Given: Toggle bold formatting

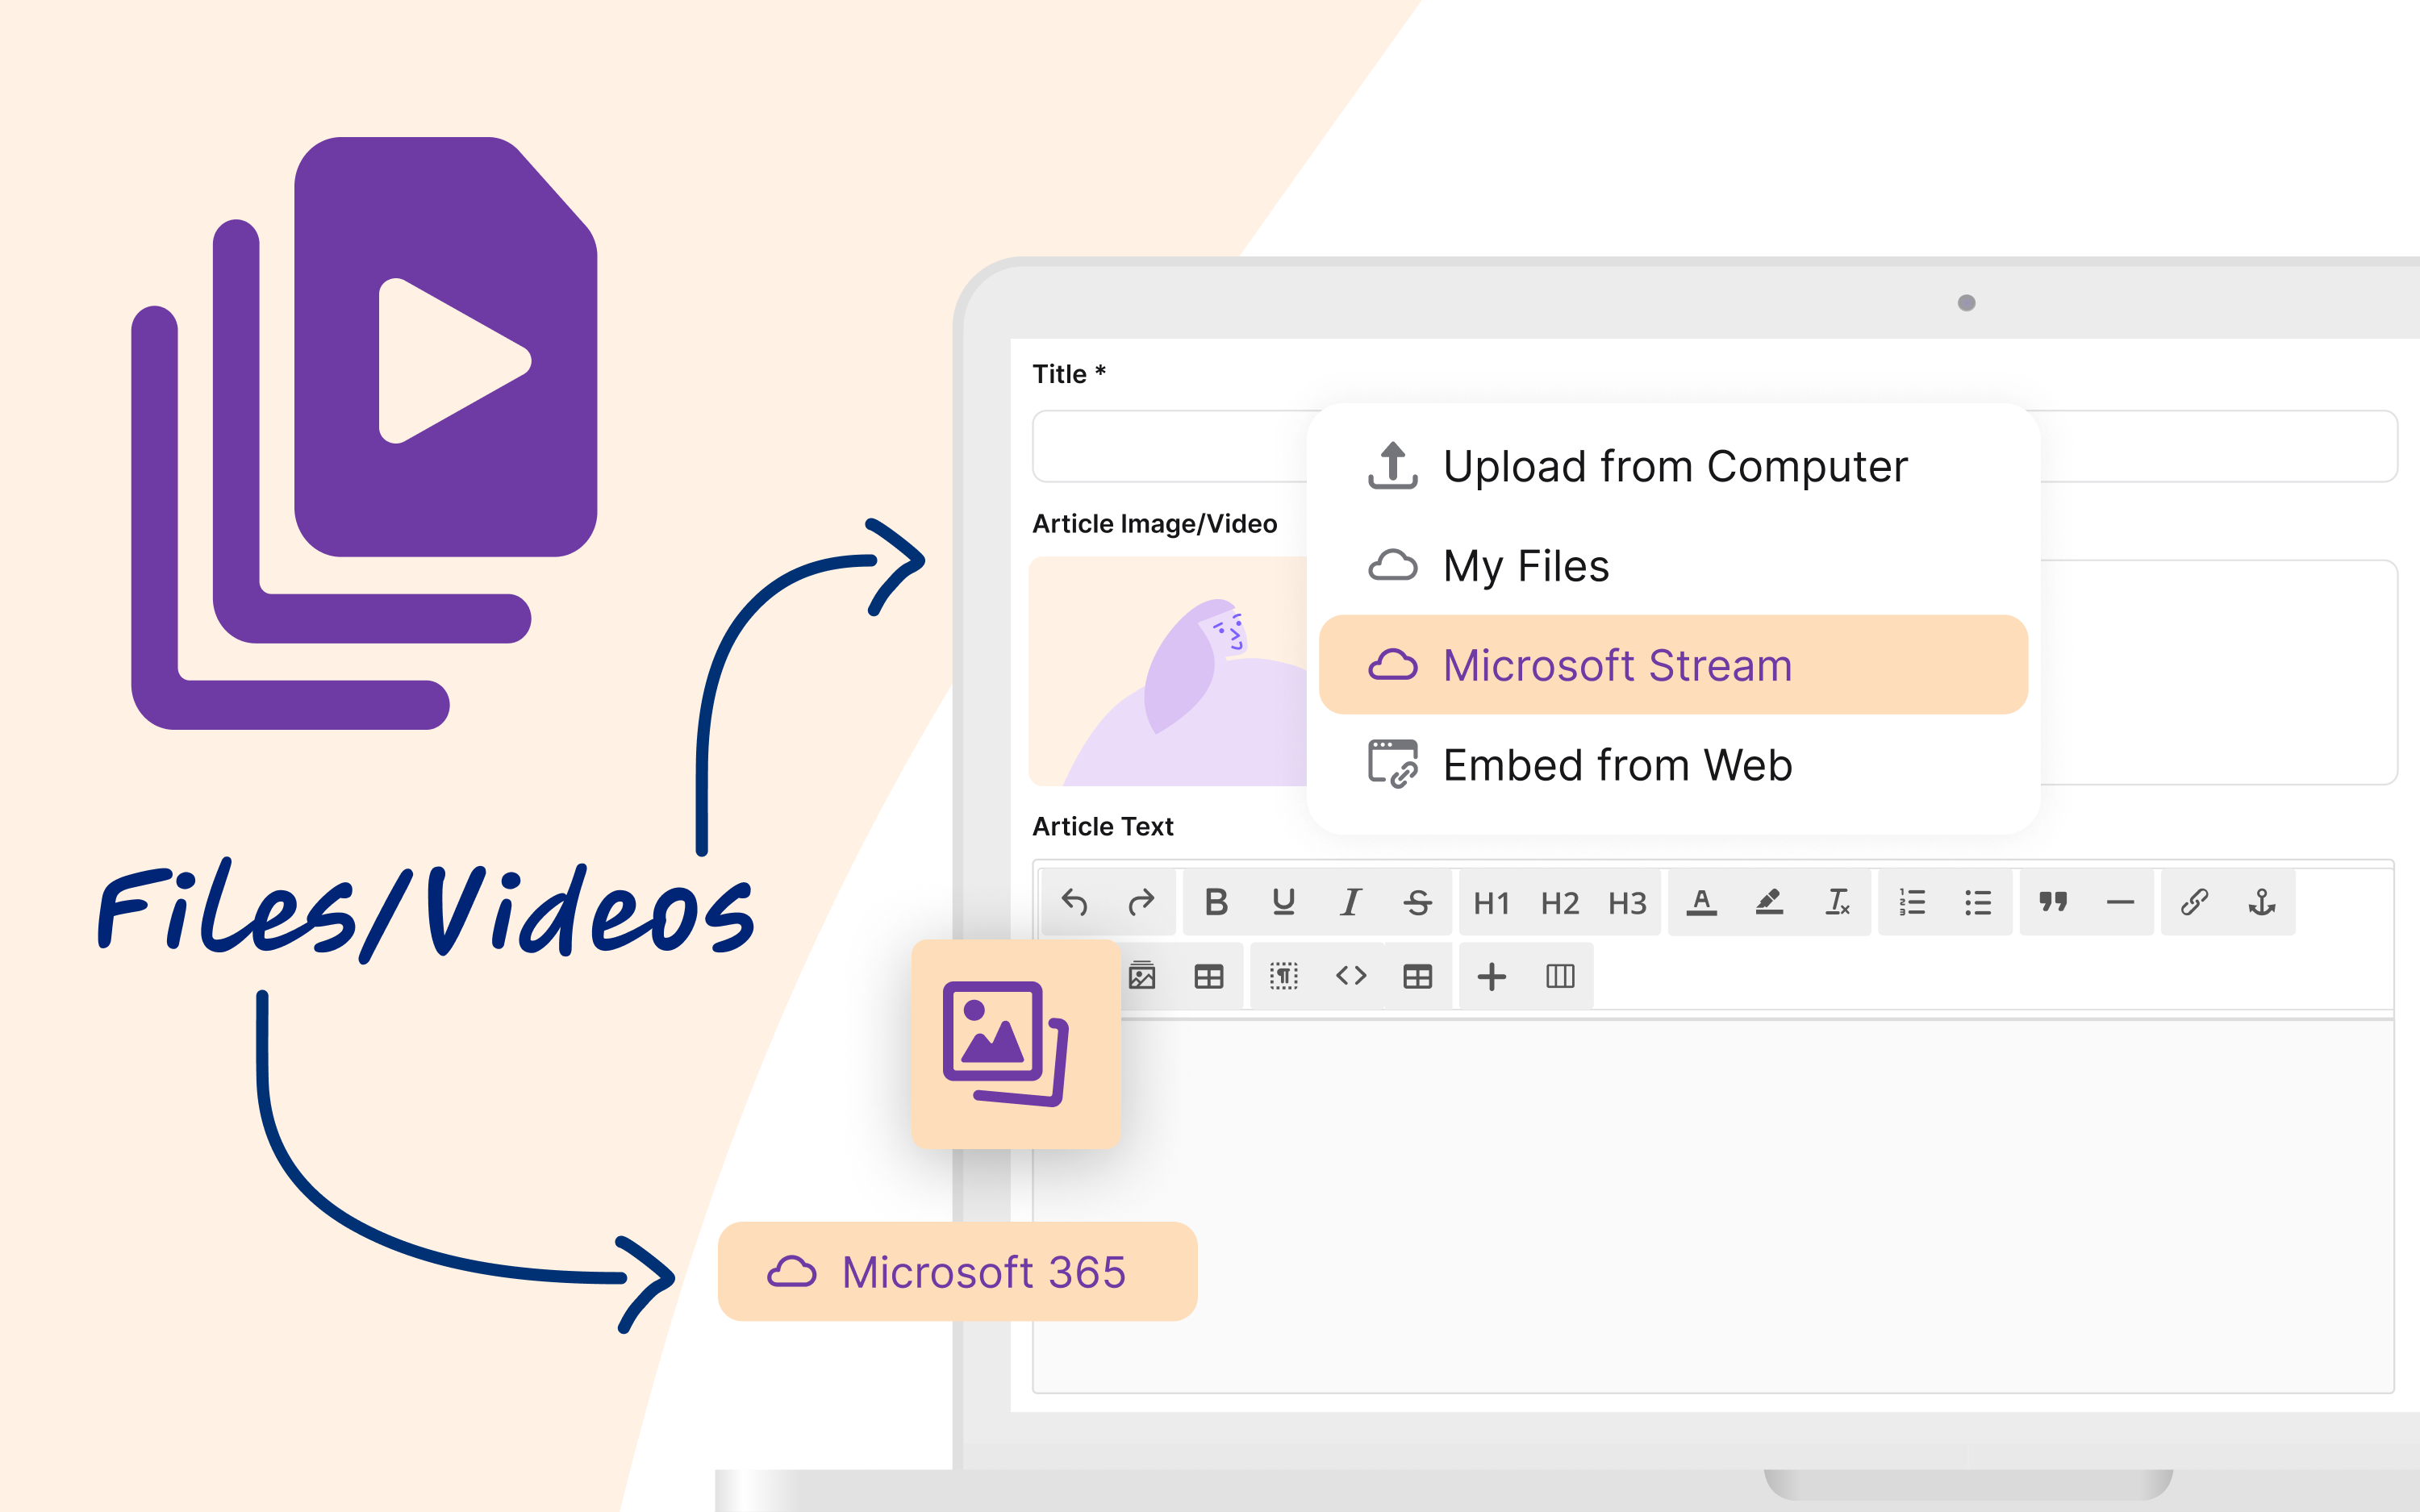Looking at the screenshot, I should [1216, 902].
